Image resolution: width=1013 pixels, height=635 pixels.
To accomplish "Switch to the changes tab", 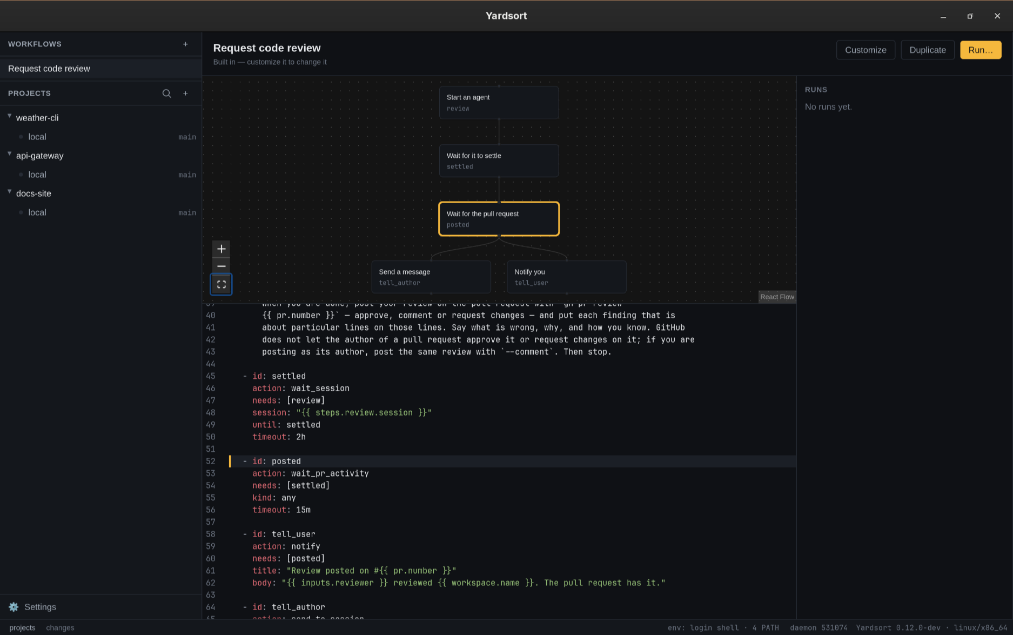I will [60, 627].
